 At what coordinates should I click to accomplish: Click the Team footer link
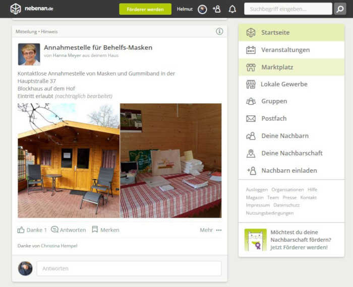273,197
